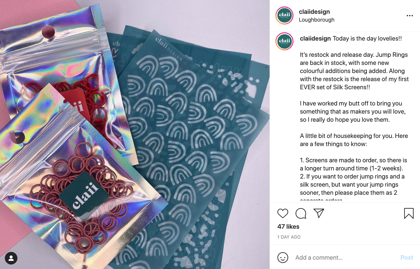Open comments using the speech bubble icon
Image resolution: width=420 pixels, height=269 pixels.
[x=301, y=213]
